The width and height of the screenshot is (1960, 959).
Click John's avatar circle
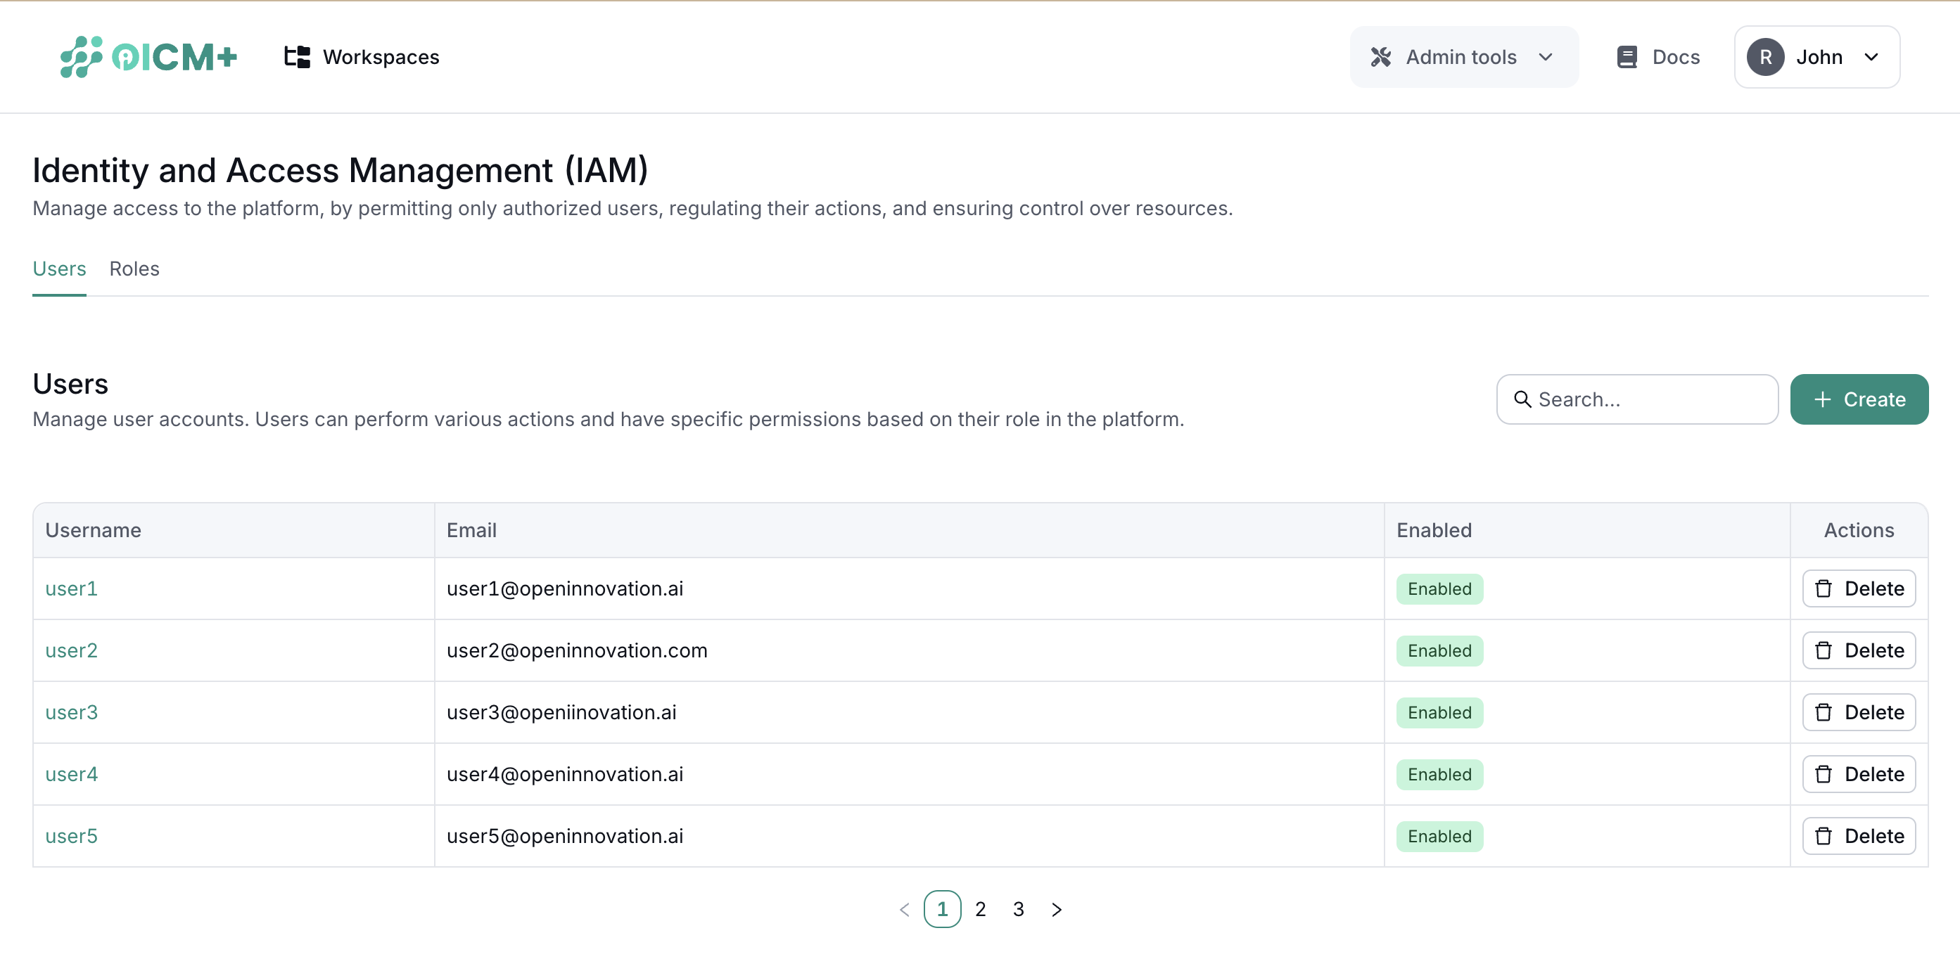click(x=1766, y=56)
